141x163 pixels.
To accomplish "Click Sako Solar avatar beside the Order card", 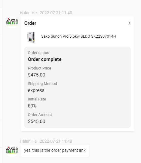I will (x=12, y=22).
